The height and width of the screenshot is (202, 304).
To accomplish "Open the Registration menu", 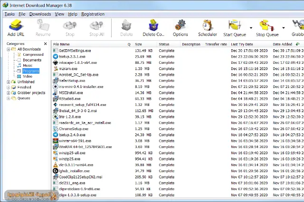I will (93, 14).
